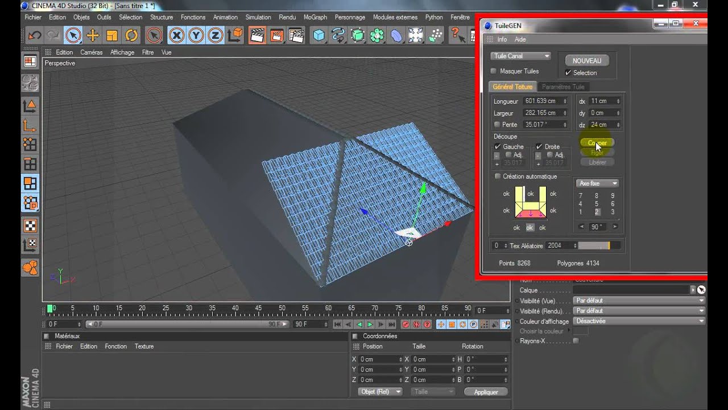This screenshot has width=728, height=410.
Task: Toggle the X axis lock
Action: click(176, 35)
